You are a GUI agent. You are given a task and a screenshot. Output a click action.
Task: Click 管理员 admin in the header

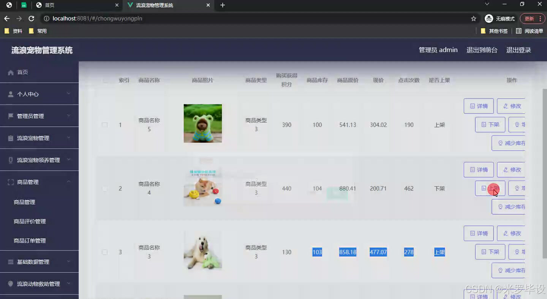point(438,50)
